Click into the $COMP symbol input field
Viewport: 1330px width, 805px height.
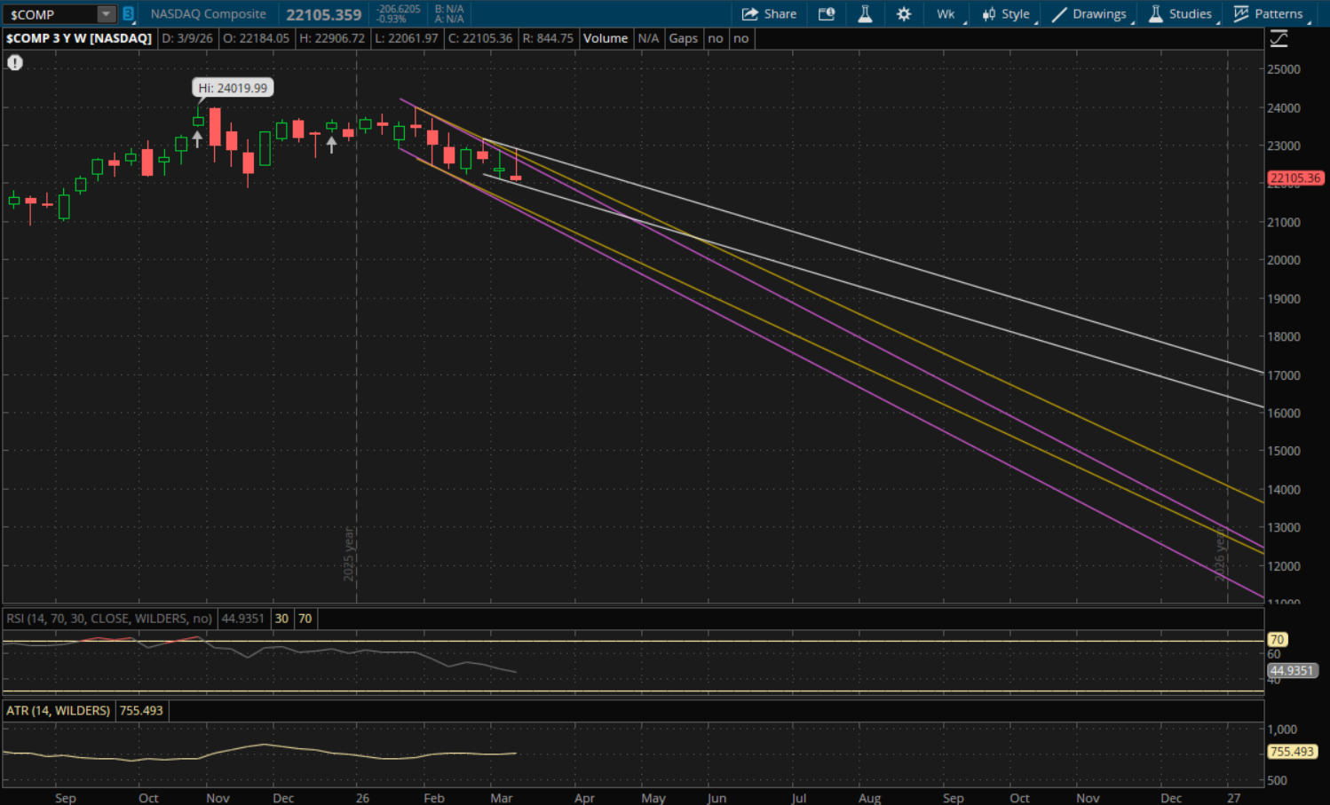pyautogui.click(x=49, y=14)
